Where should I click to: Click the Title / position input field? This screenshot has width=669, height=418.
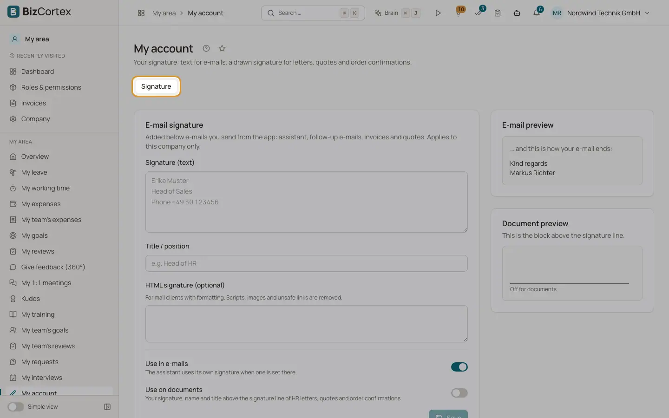(307, 263)
